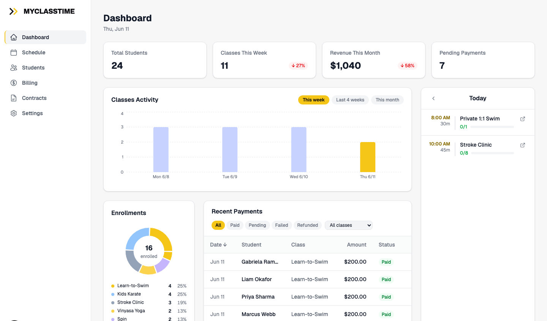Image resolution: width=547 pixels, height=321 pixels.
Task: Select the Last 4 weeks chart range
Action: pyautogui.click(x=350, y=100)
